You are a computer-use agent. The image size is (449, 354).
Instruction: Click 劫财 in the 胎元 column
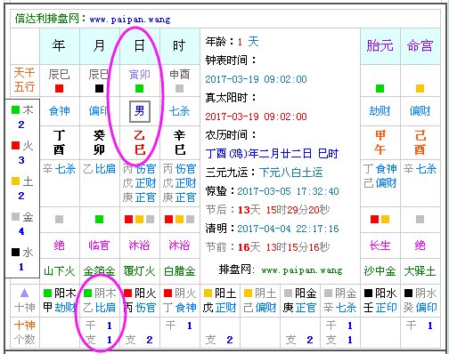380,111
